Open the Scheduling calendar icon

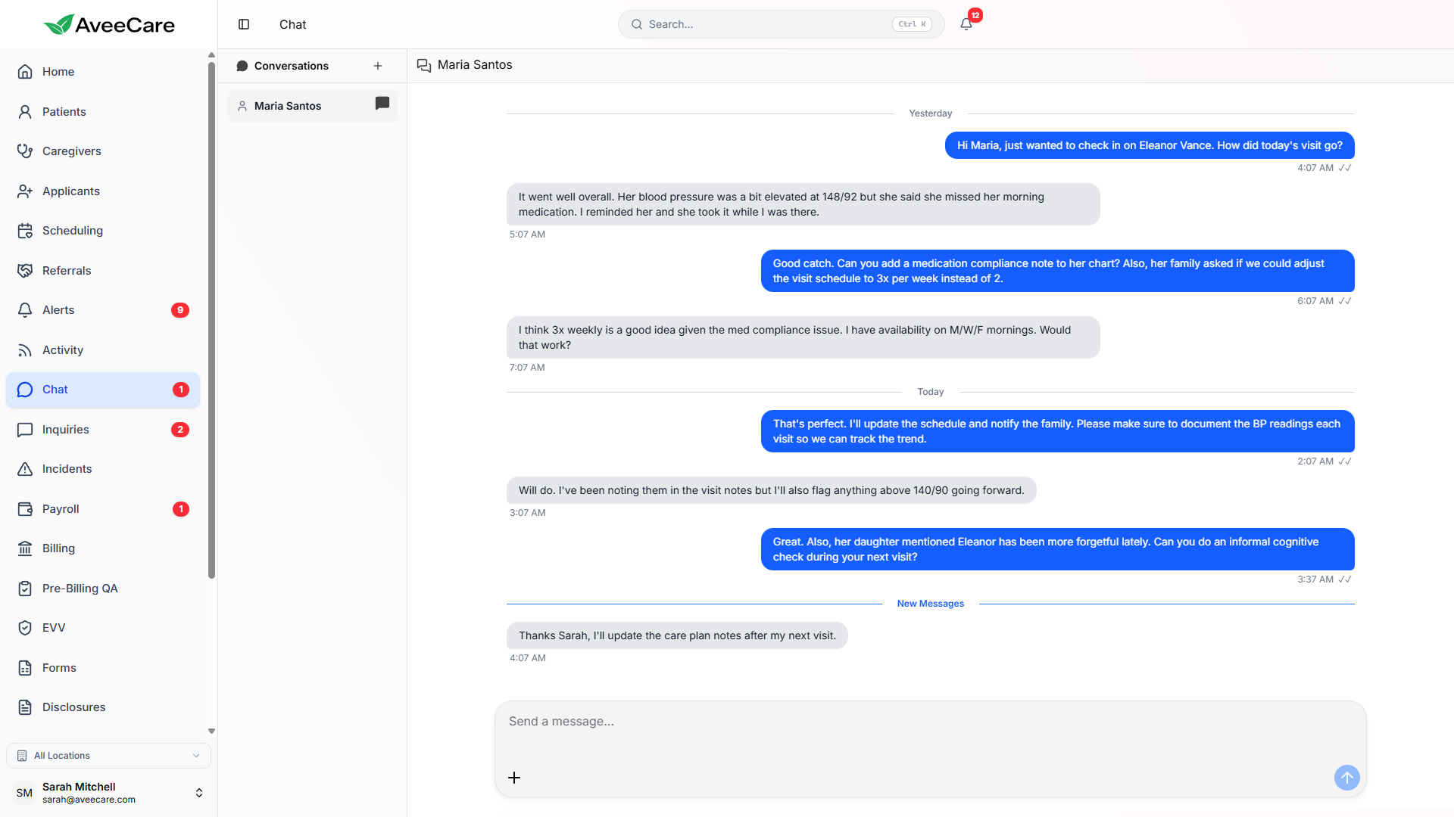click(x=25, y=230)
